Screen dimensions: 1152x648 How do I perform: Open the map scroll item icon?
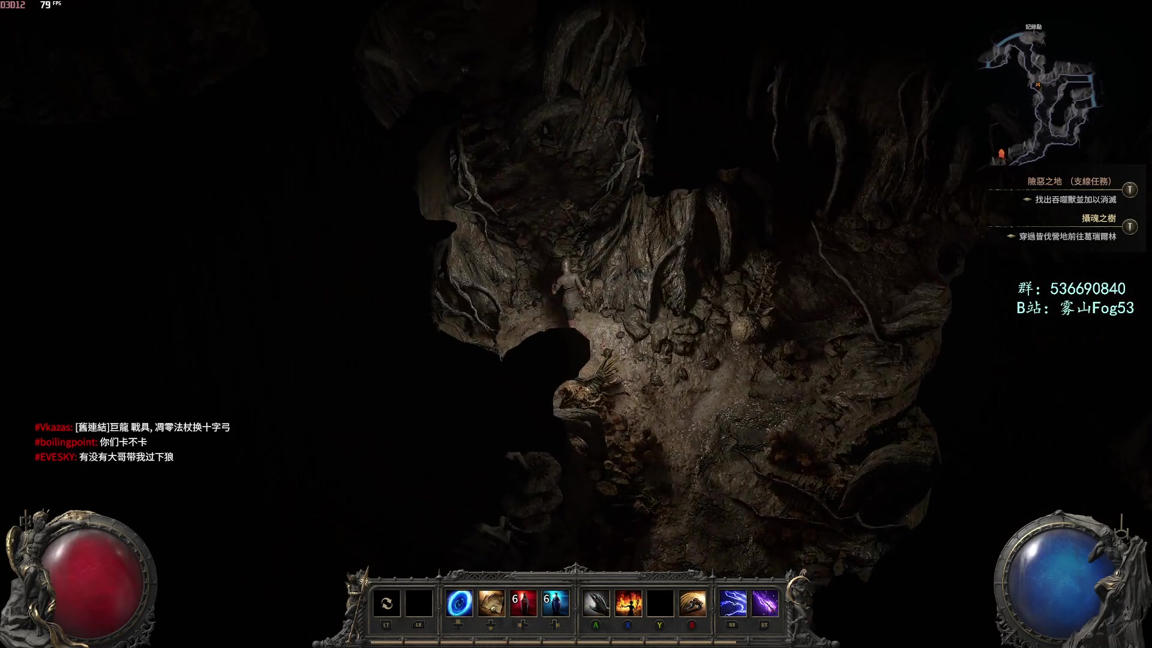click(x=491, y=603)
